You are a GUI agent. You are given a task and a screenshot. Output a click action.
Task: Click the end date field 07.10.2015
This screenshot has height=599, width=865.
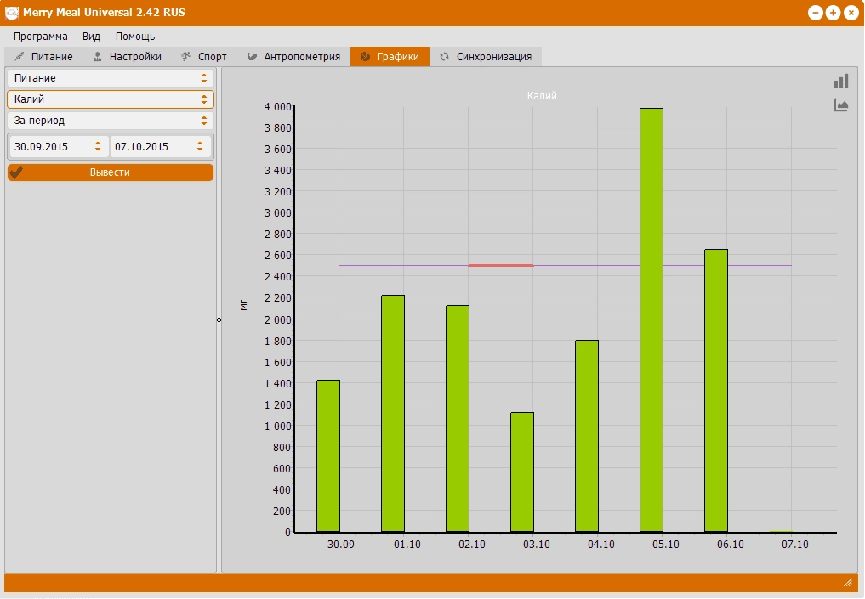[x=161, y=147]
